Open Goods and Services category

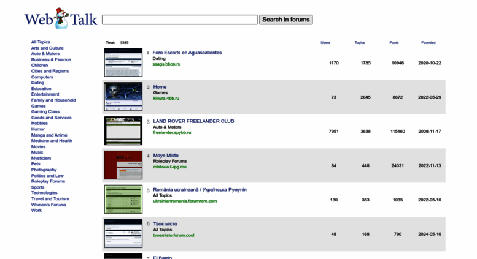[51, 118]
